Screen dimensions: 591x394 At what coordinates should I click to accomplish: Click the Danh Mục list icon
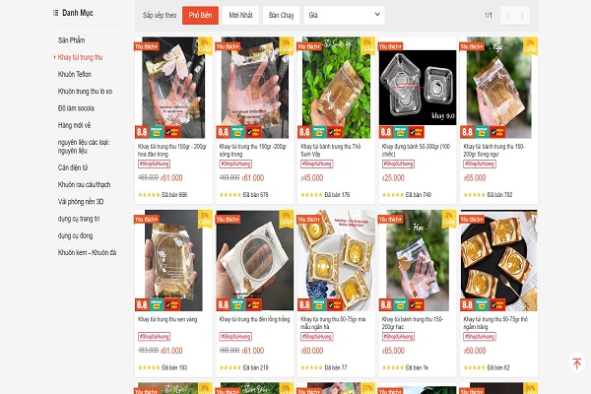pyautogui.click(x=55, y=13)
